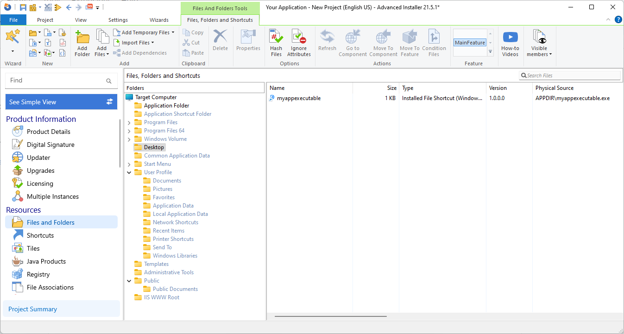The height and width of the screenshot is (334, 624).
Task: Open the Java Products page
Action: (46, 261)
